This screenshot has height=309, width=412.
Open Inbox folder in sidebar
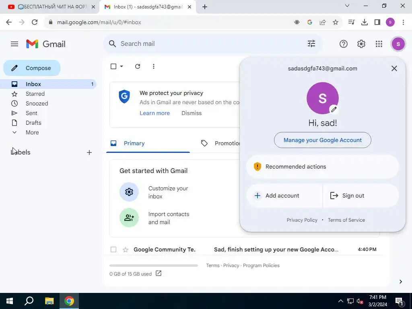pyautogui.click(x=48, y=84)
